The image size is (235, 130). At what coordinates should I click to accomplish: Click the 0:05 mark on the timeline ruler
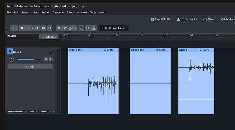click(191, 36)
